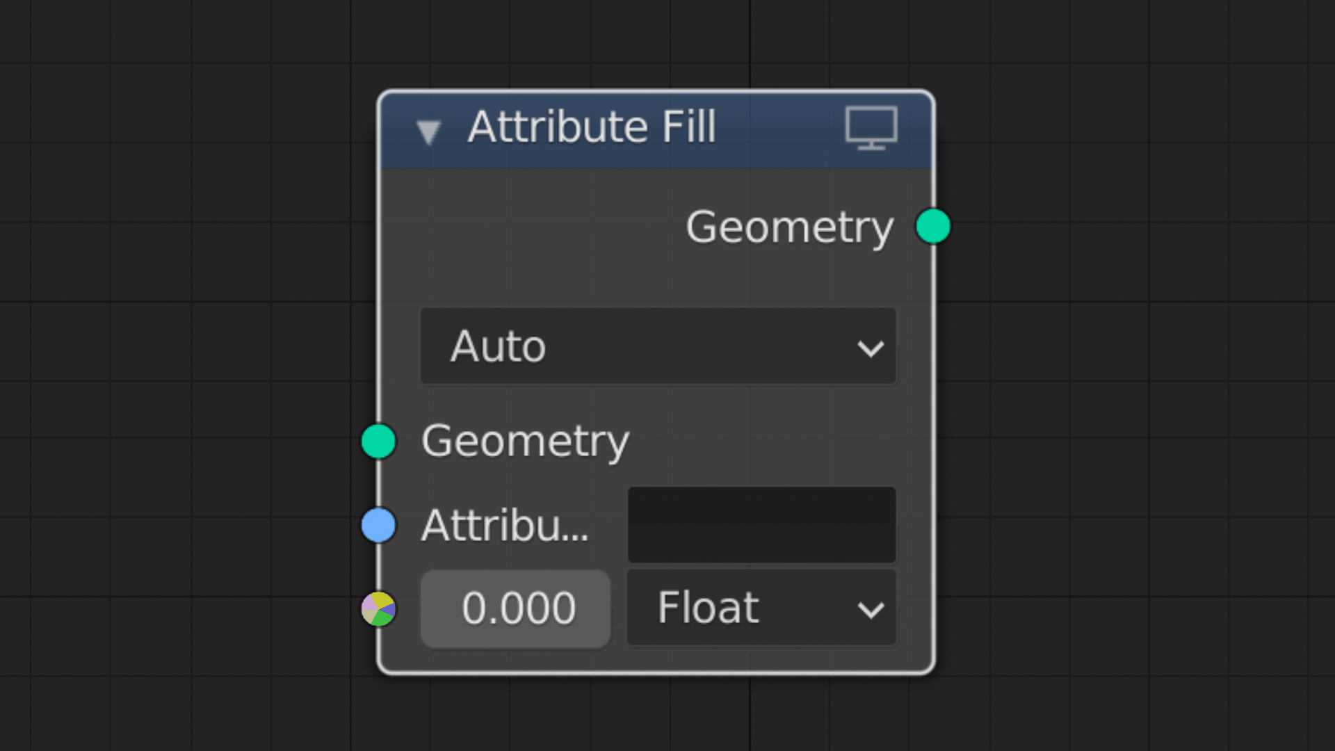This screenshot has height=751, width=1335.
Task: Click the multicolored value input socket
Action: coord(378,609)
